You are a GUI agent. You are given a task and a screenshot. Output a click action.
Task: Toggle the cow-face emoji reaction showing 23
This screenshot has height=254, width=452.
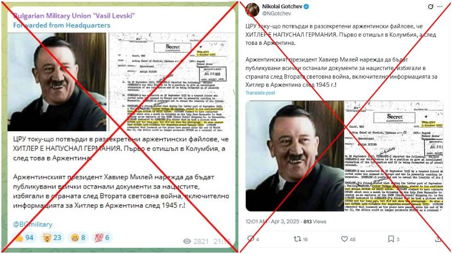pos(52,238)
